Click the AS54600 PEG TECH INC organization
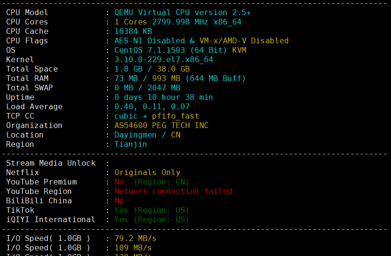 (161, 126)
